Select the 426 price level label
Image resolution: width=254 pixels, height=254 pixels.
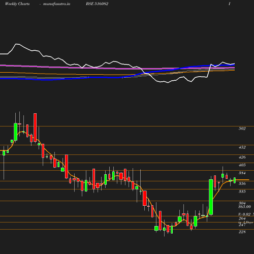pos(242,157)
